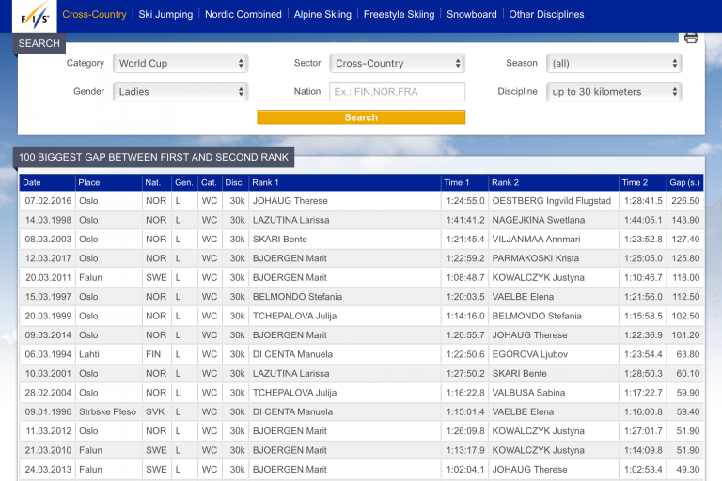The image size is (722, 481).
Task: Open Other Disciplines in top navigation
Action: pos(546,15)
